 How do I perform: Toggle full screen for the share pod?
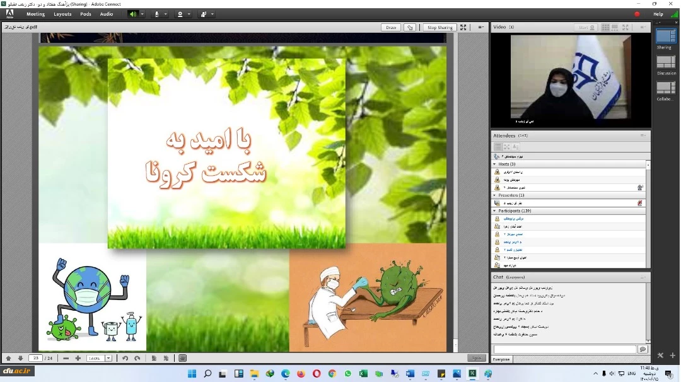pyautogui.click(x=463, y=27)
